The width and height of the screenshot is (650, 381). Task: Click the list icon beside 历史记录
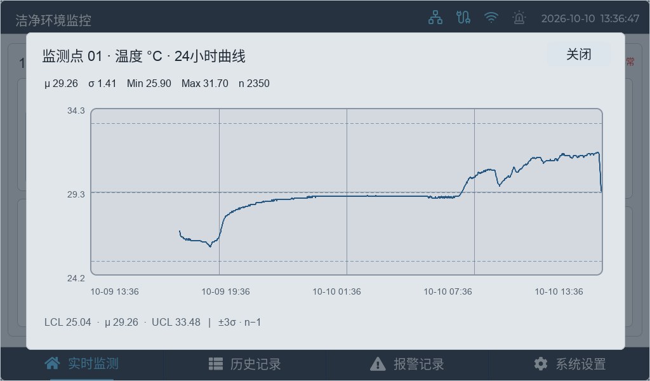pos(216,364)
